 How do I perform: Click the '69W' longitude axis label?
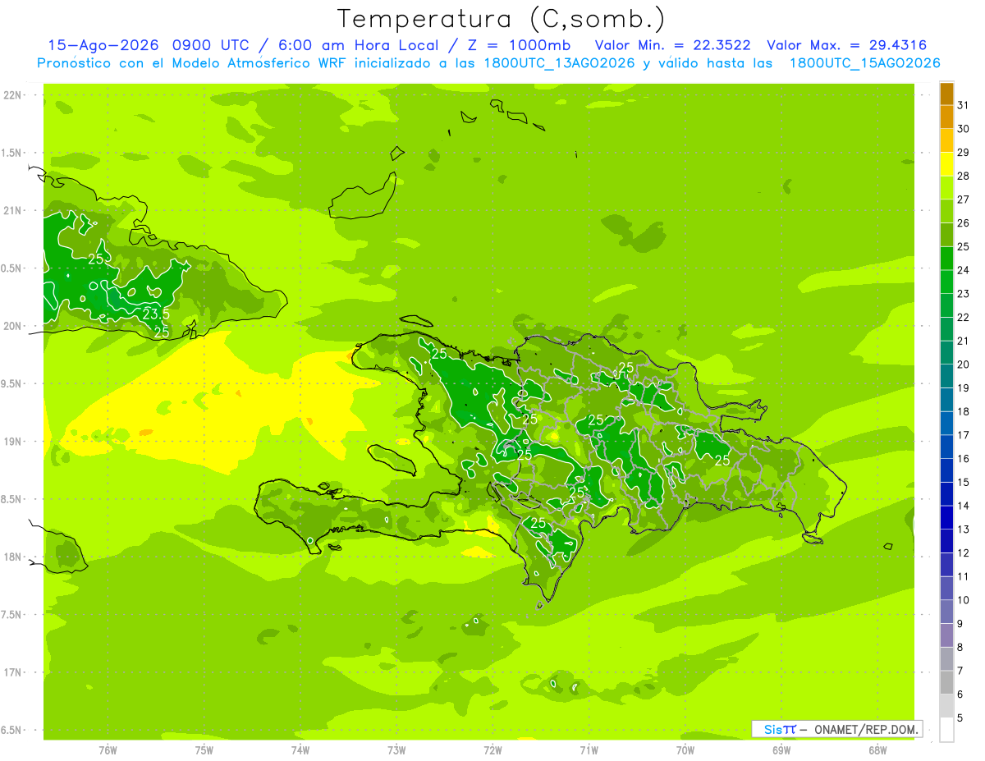[x=781, y=750]
